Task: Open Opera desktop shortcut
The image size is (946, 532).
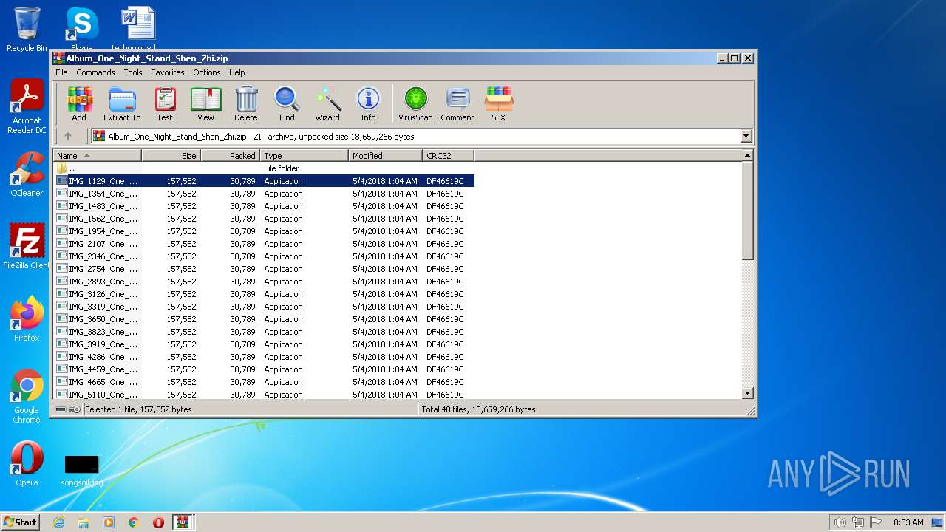Action: [27, 464]
